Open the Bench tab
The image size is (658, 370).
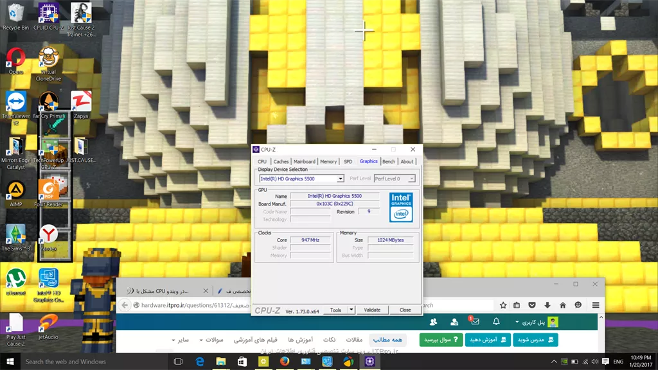(389, 161)
